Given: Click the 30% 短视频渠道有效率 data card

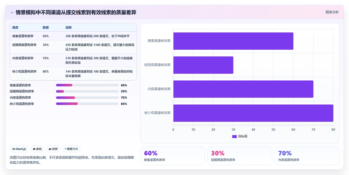Looking at the screenshot, I should 240,156.
